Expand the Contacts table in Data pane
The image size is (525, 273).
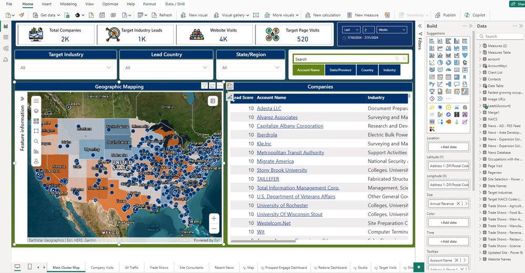click(x=480, y=79)
